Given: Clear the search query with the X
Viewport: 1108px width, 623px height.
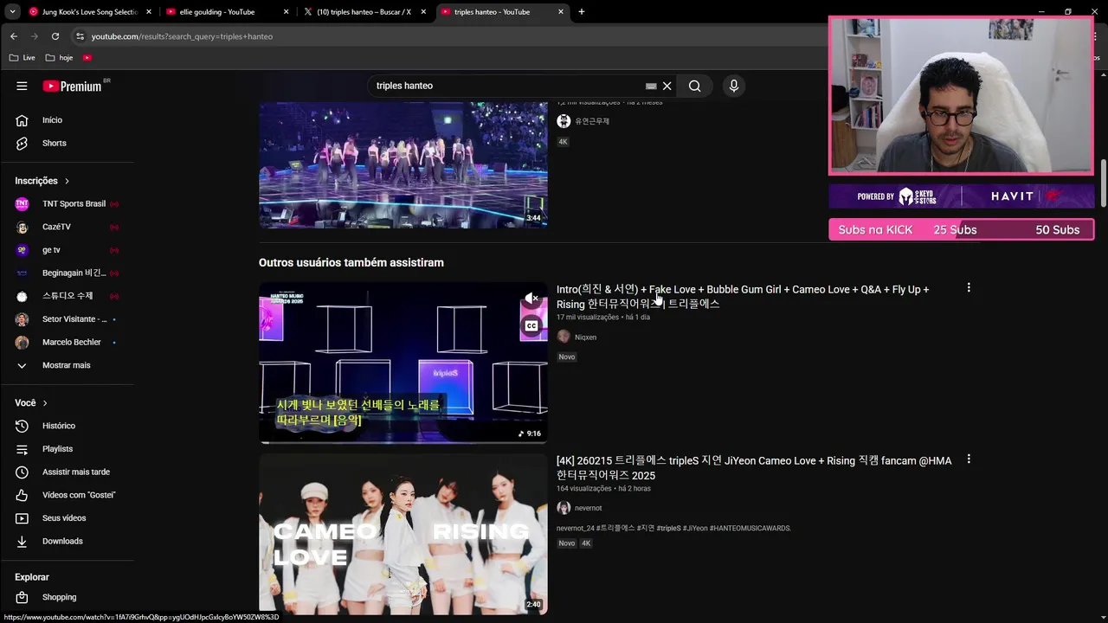Looking at the screenshot, I should (x=667, y=86).
